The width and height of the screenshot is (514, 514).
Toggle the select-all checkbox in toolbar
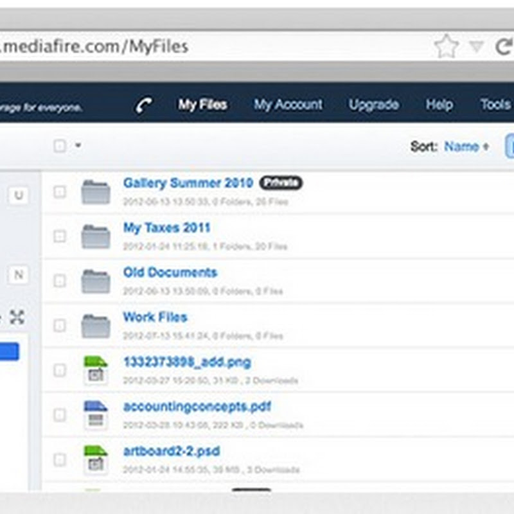[60, 146]
